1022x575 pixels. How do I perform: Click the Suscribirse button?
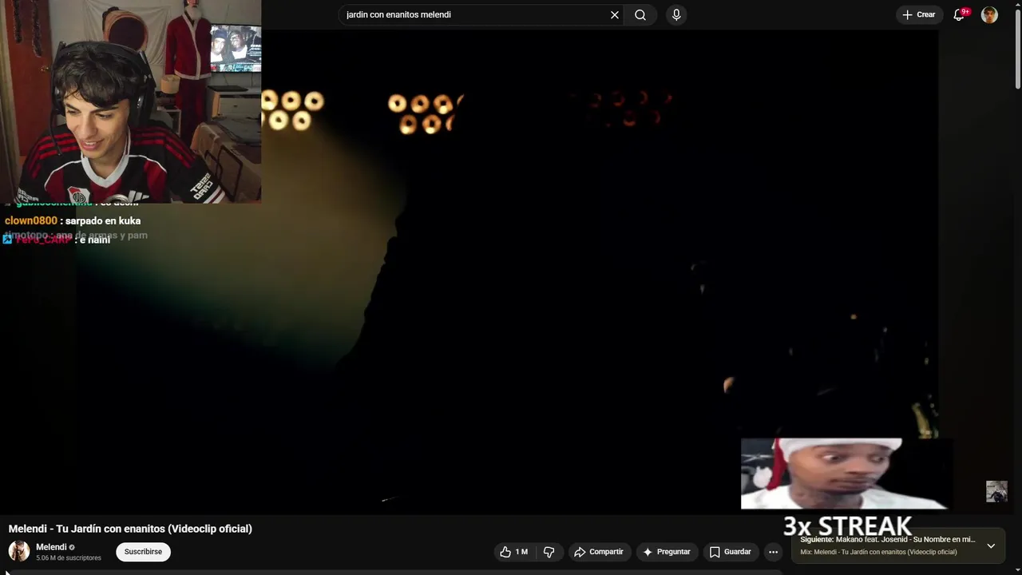(143, 552)
